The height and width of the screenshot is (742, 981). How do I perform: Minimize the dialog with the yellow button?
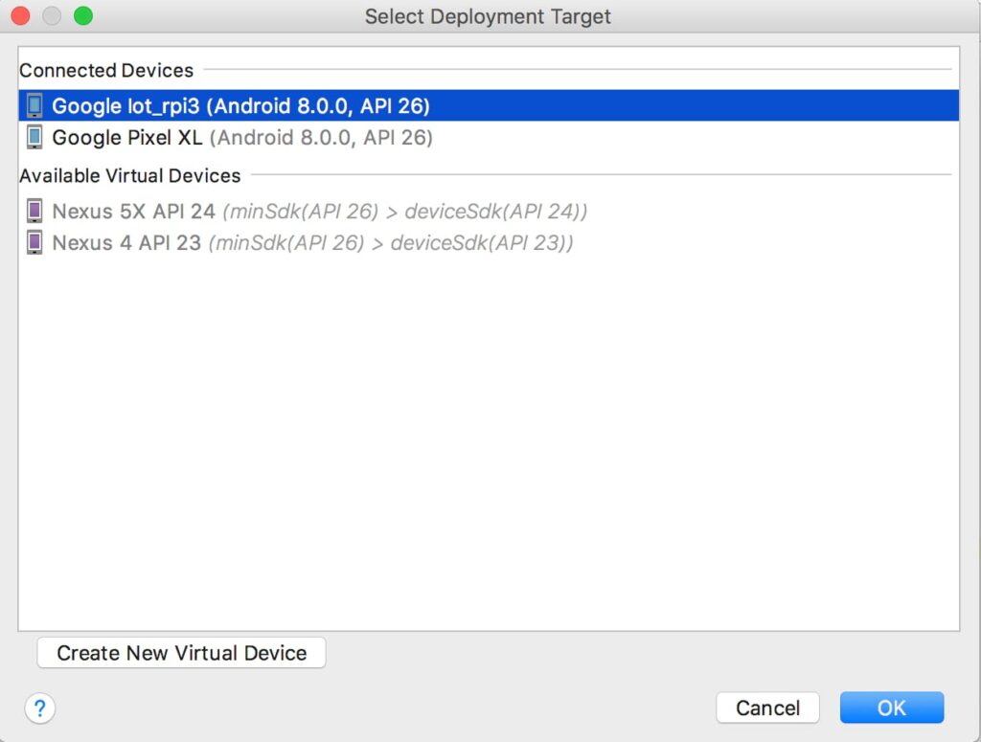pos(52,16)
